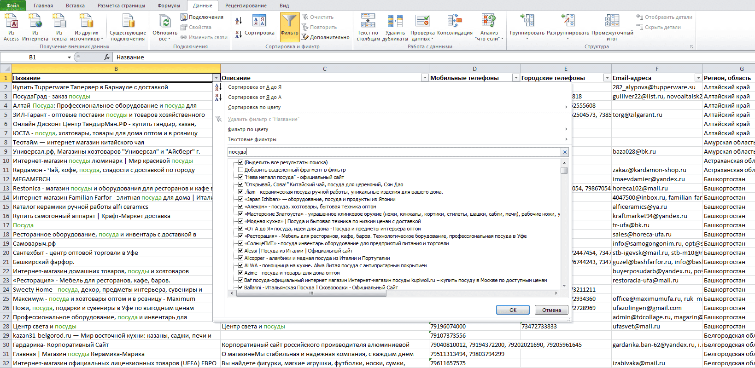
Task: Open the filter dropdown for 'Описание' column
Action: (425, 78)
